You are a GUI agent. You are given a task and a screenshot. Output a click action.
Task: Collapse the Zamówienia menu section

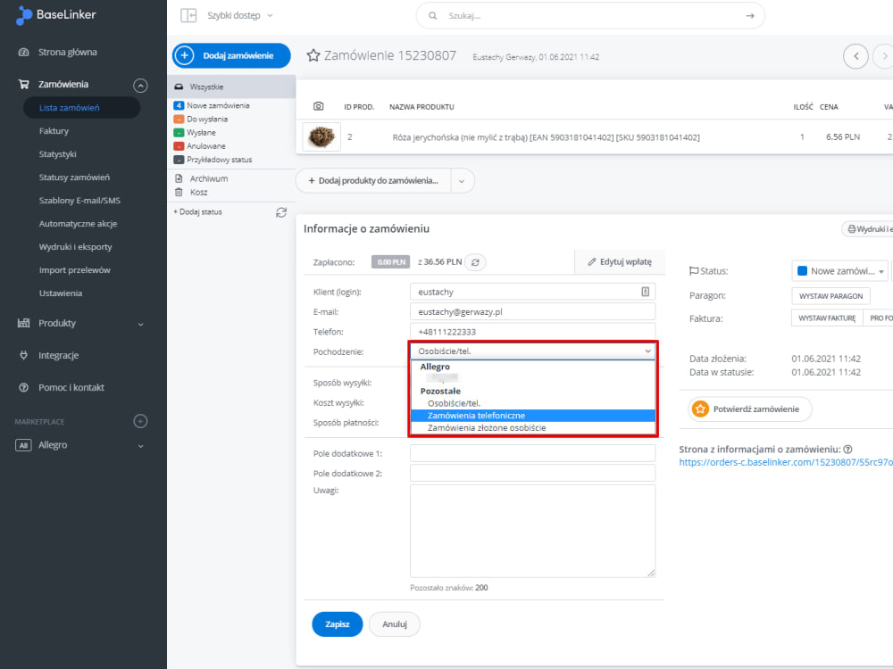click(140, 86)
